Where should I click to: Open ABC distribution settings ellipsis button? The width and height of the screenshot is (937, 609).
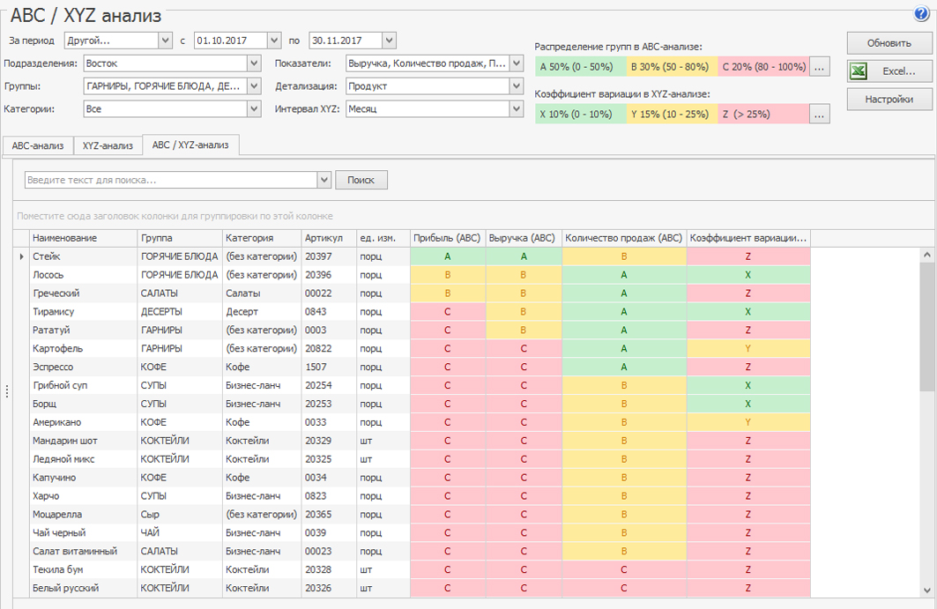click(819, 67)
